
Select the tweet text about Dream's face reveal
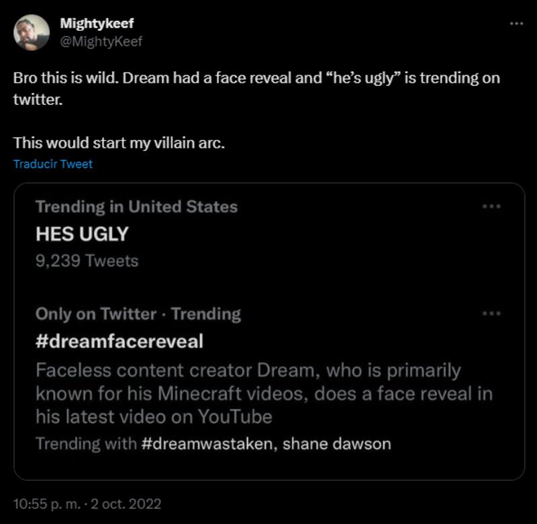click(255, 79)
